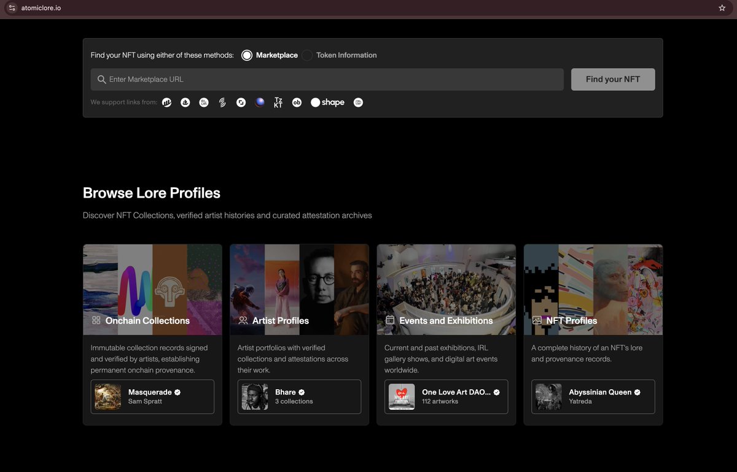Click the picture icon on NFT Profiles card
Screen dimensions: 737x472
[536, 320]
